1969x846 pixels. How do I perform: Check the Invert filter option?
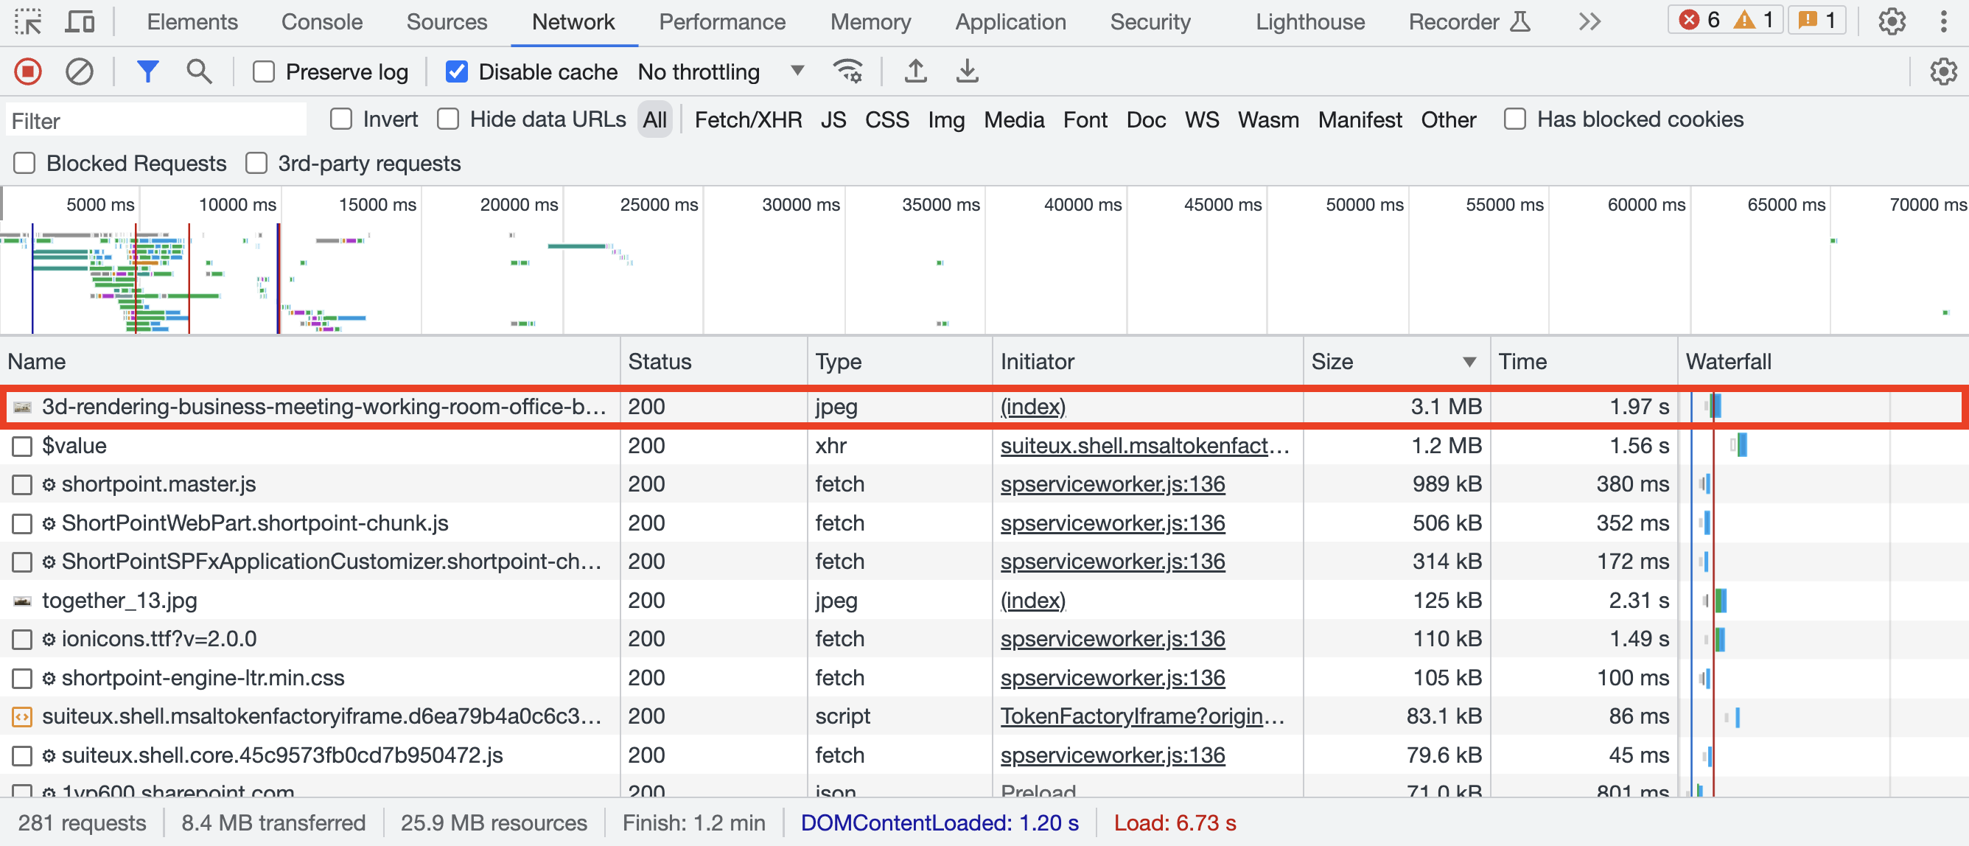[341, 119]
